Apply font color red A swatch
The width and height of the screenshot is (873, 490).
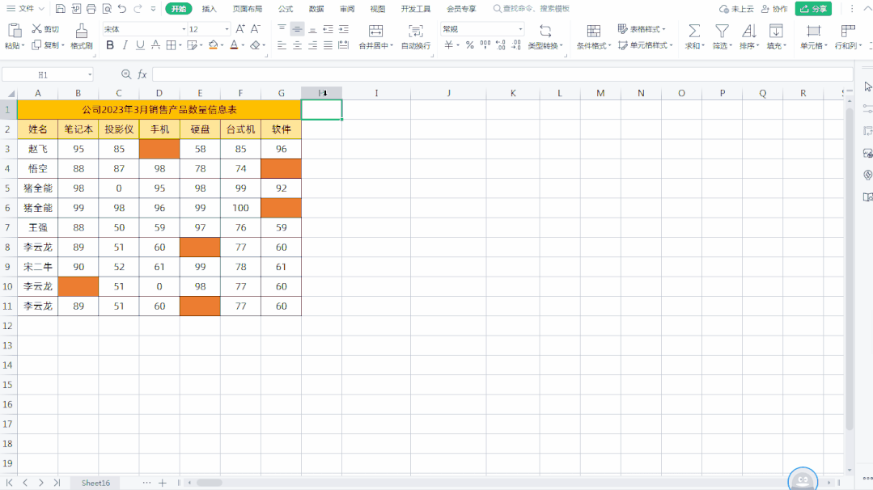(234, 45)
